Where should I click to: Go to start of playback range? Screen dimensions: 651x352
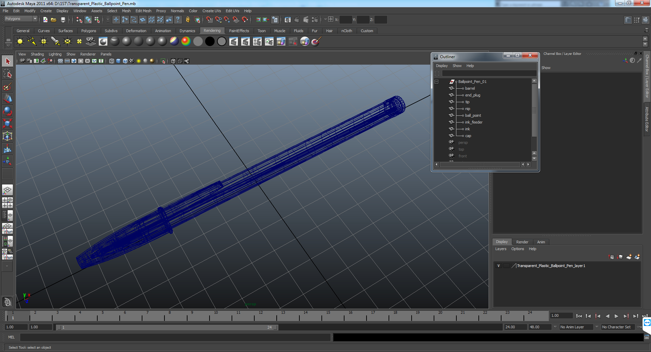[x=579, y=316]
